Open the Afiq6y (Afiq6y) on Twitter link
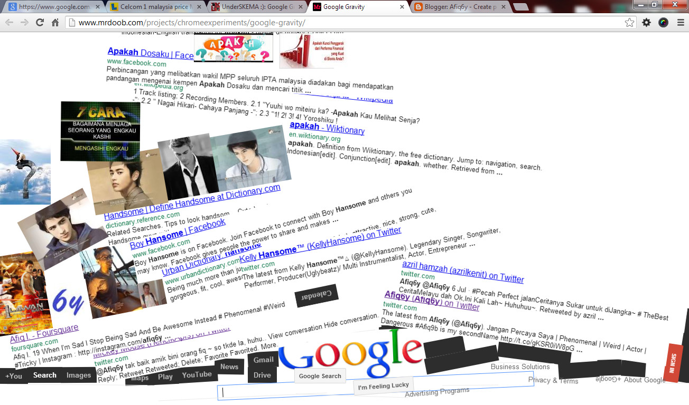Screen dimensions: 689x405 (432, 300)
